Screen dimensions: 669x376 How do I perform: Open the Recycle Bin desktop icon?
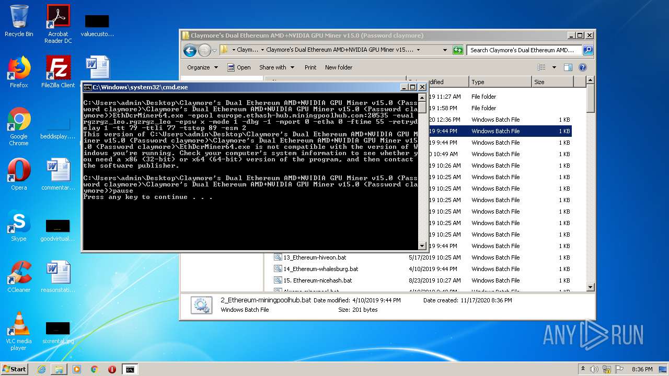[19, 21]
